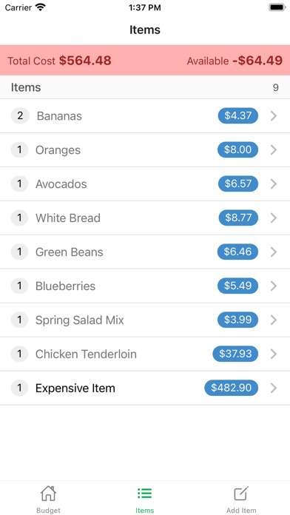This screenshot has width=290, height=515.
Task: Select the Avocados list item
Action: pyautogui.click(x=145, y=184)
